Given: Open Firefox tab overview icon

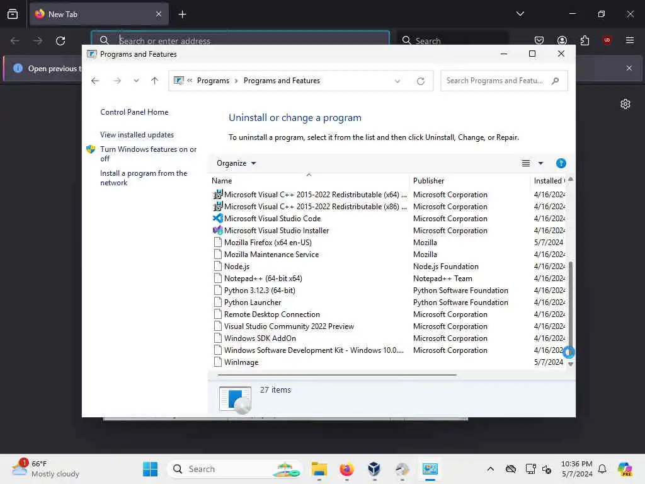Looking at the screenshot, I should [13, 14].
